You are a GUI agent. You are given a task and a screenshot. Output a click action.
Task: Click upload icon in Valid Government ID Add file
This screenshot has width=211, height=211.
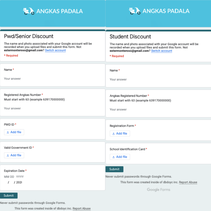tap(8, 156)
